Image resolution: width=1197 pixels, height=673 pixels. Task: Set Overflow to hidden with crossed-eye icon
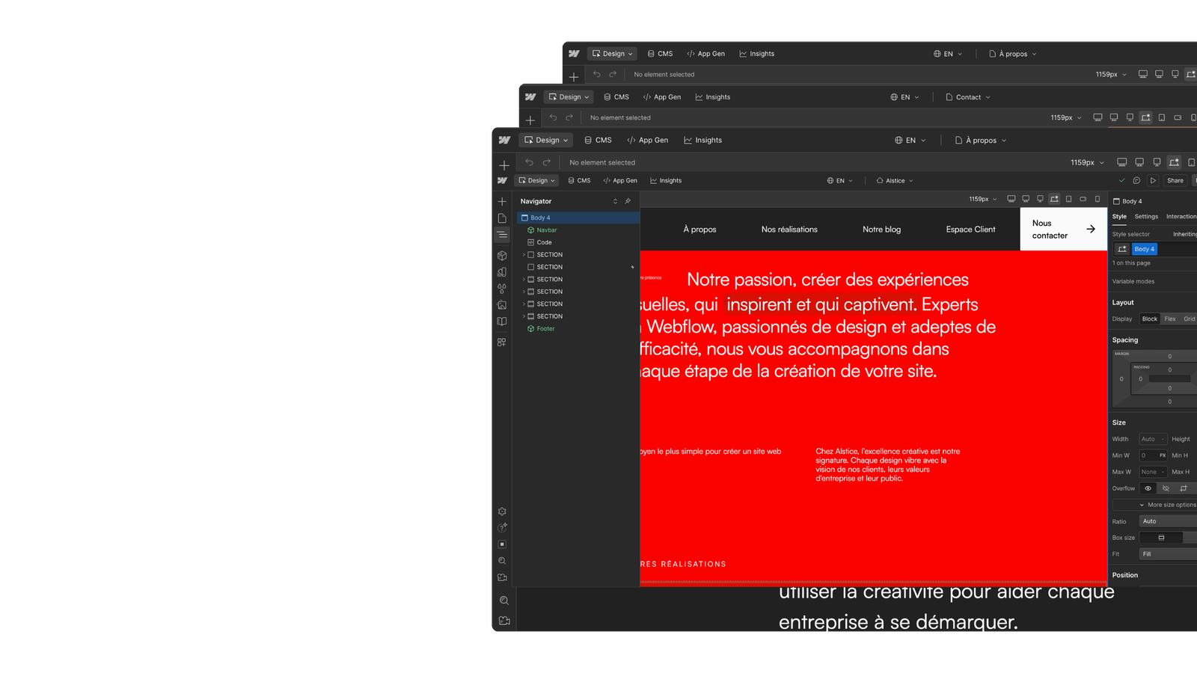pos(1166,488)
